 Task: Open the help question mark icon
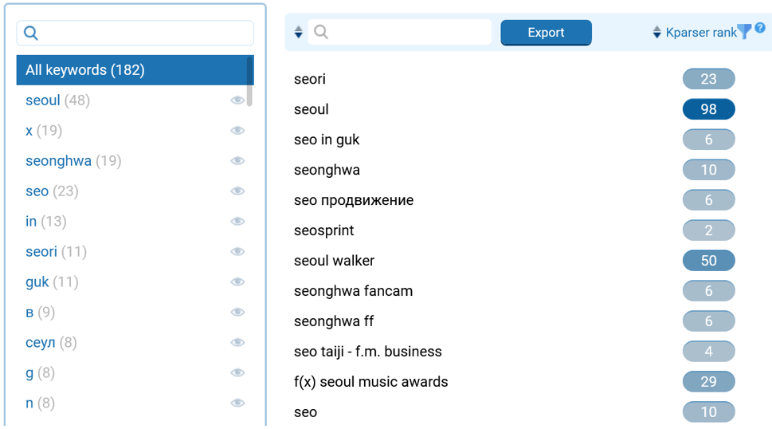pos(760,28)
